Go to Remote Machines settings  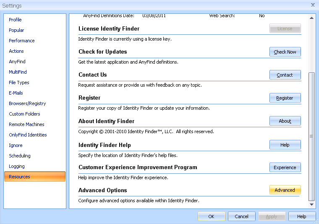pos(26,124)
